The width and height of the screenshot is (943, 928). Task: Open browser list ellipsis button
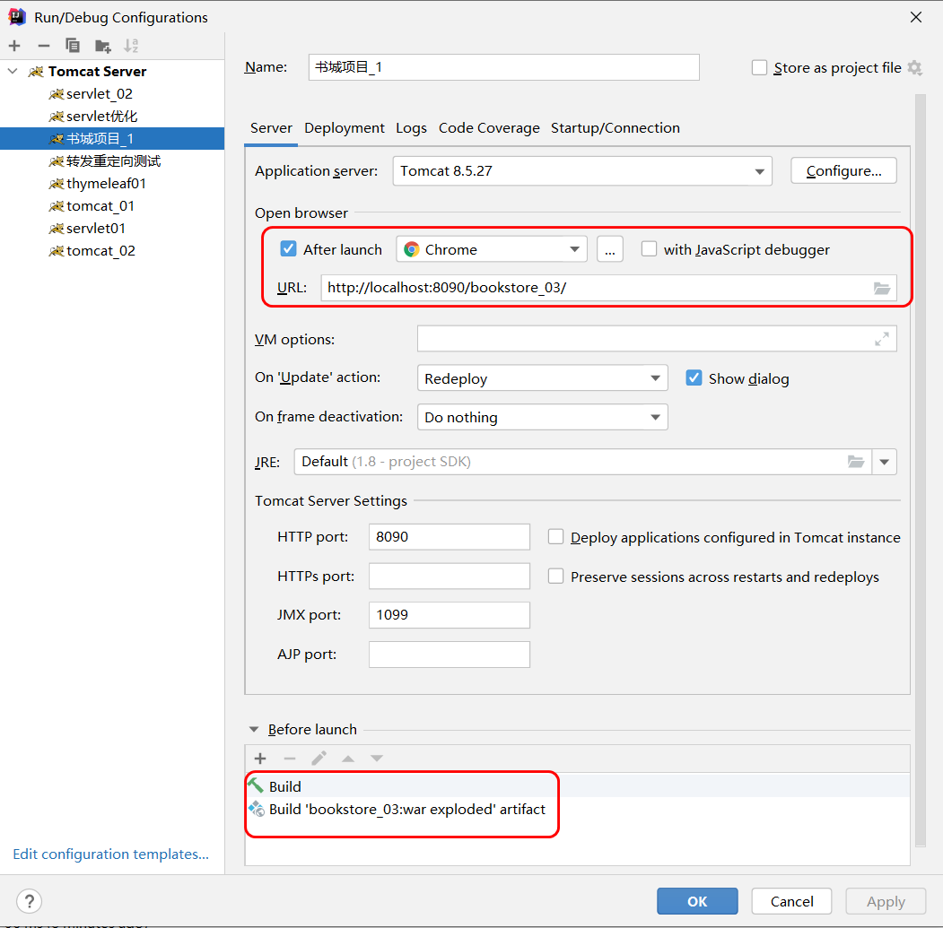[x=610, y=249]
